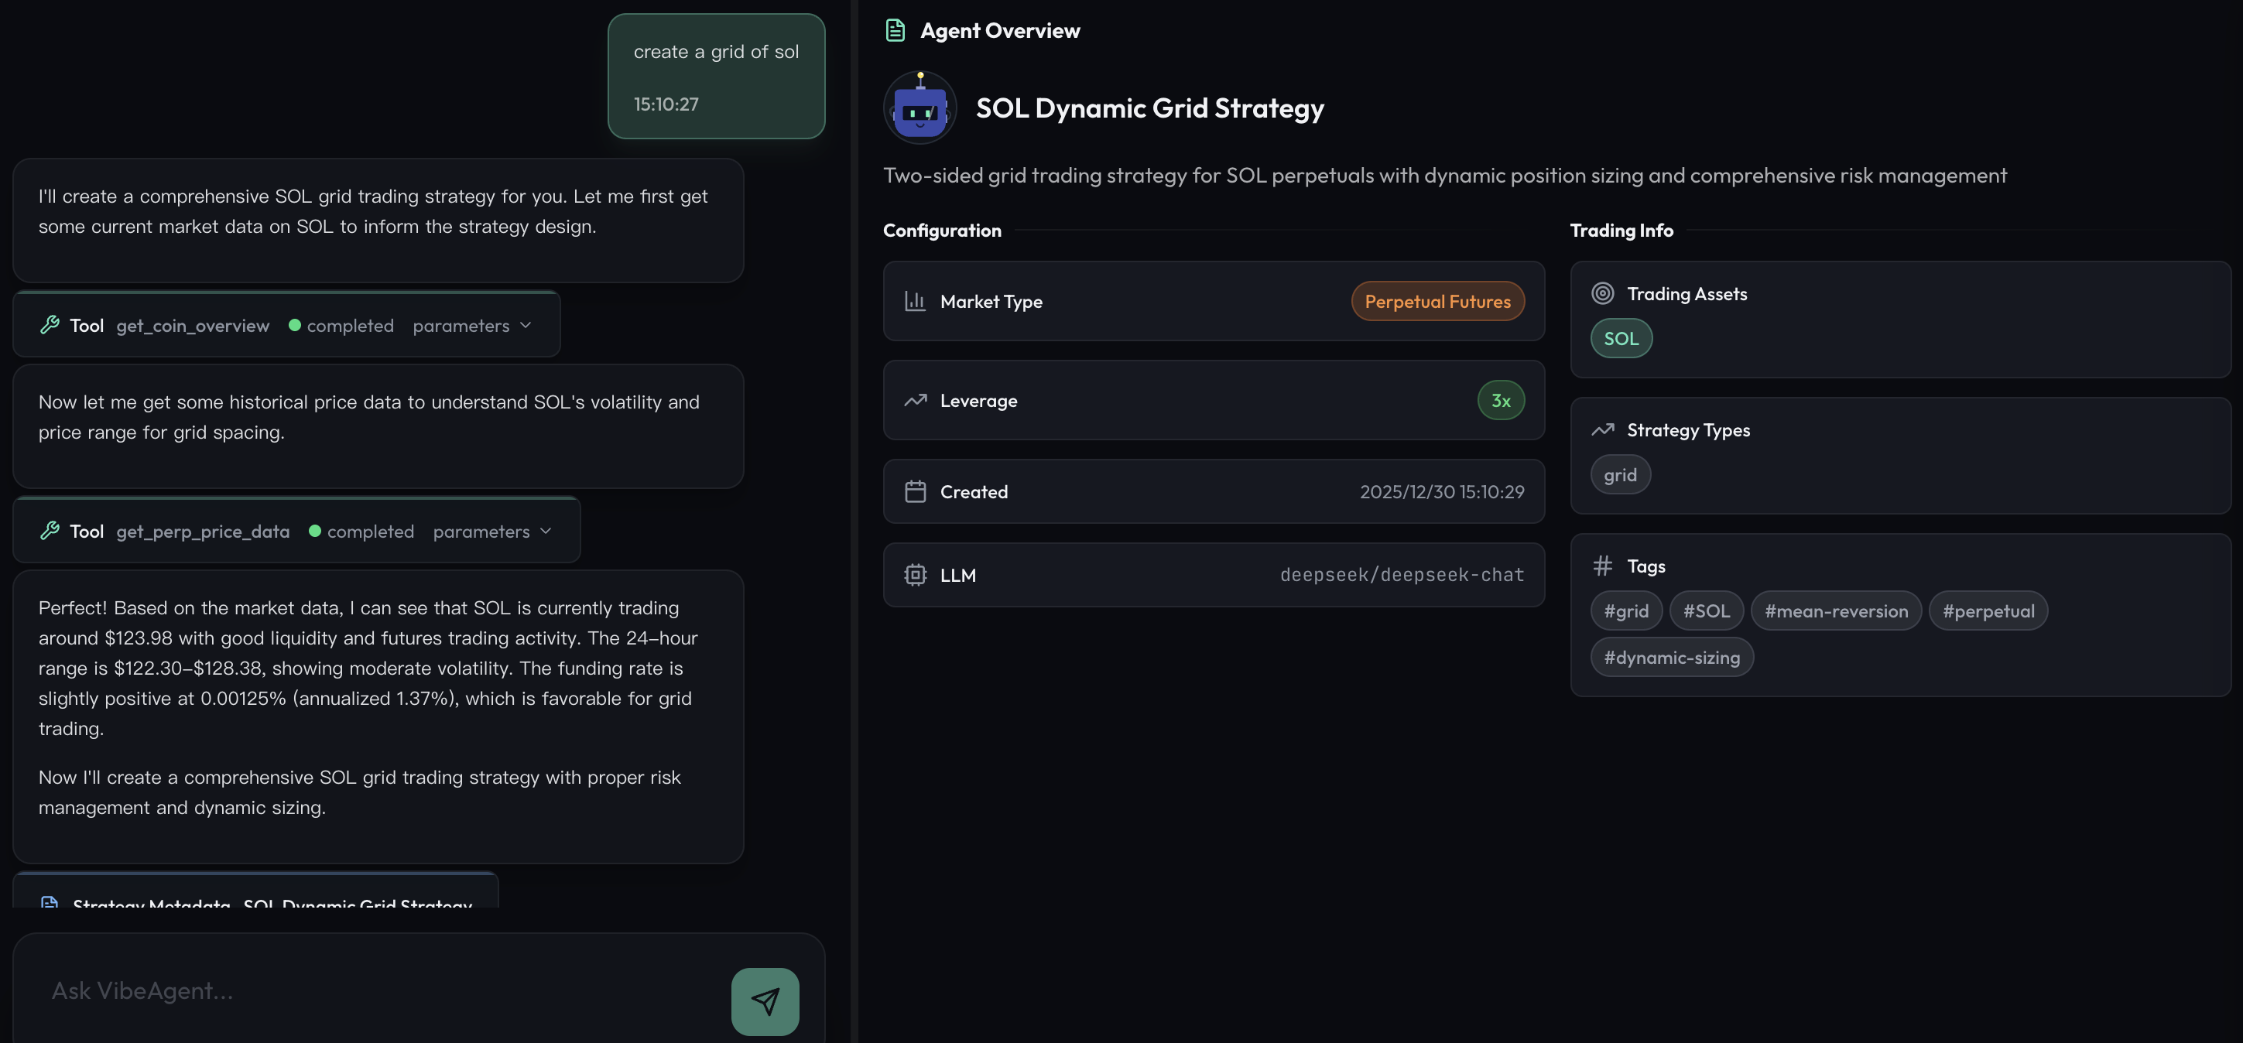This screenshot has height=1043, width=2243.
Task: Click the wrench icon on get_perp_price_data tool
Action: pos(50,530)
